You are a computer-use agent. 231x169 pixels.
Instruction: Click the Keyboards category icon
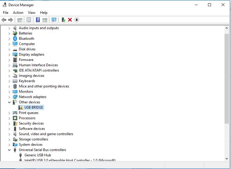point(15,81)
